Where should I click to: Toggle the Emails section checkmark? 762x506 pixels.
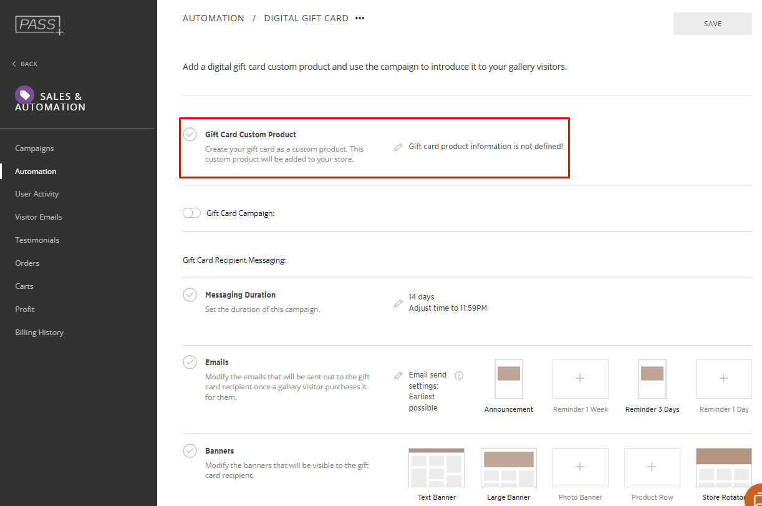190,362
